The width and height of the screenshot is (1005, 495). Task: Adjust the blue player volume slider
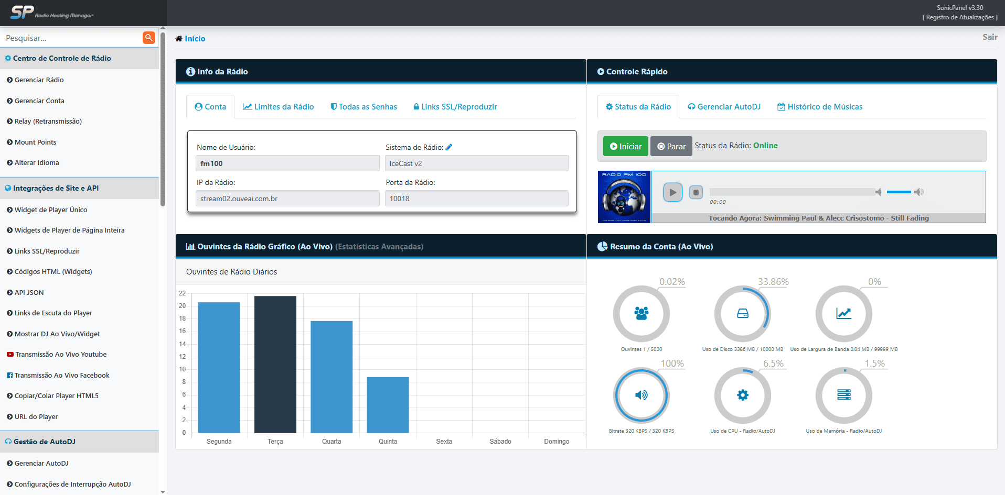[x=899, y=192]
